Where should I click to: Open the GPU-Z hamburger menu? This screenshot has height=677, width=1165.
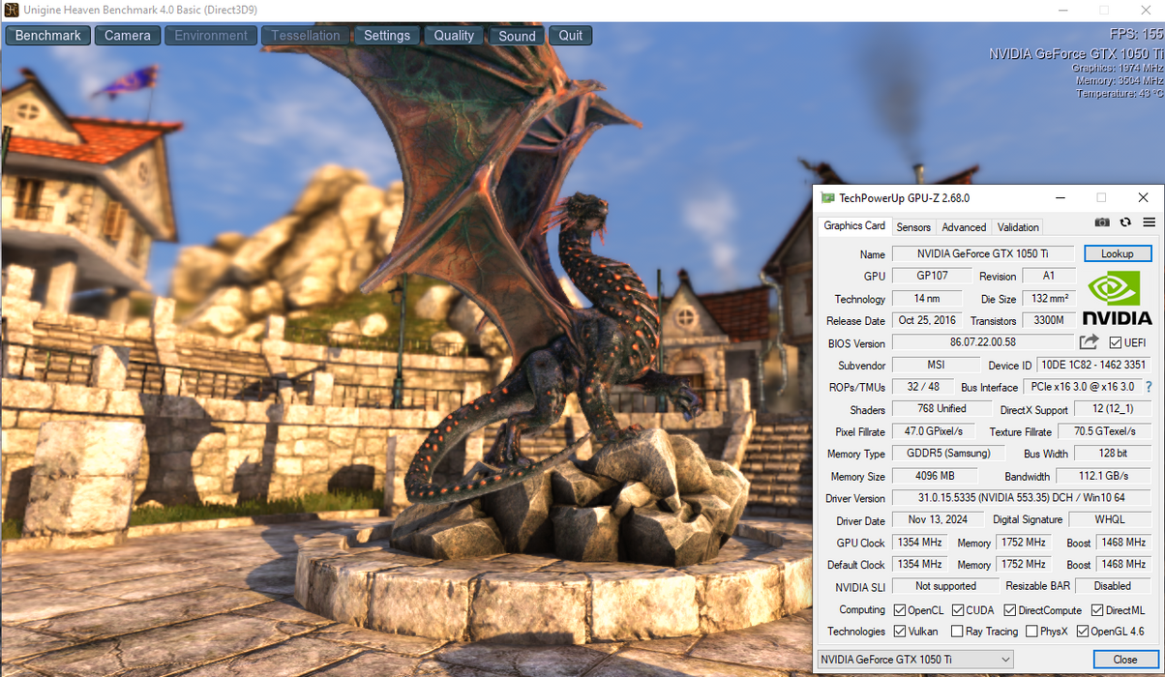click(1149, 222)
